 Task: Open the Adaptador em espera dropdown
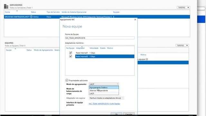[107, 98]
